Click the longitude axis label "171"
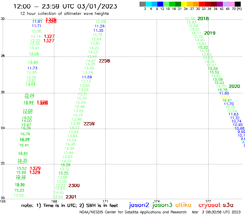 (105, 201)
